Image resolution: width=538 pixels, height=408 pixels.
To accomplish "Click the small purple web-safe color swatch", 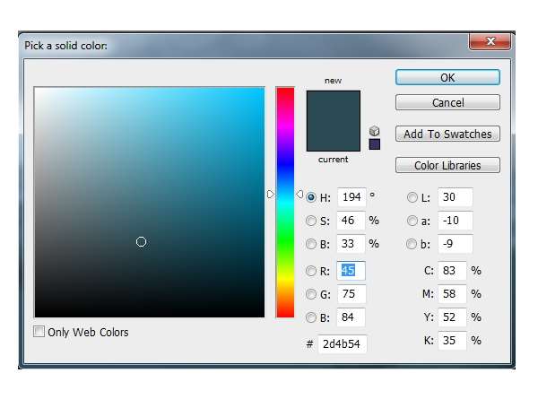I will (x=374, y=144).
